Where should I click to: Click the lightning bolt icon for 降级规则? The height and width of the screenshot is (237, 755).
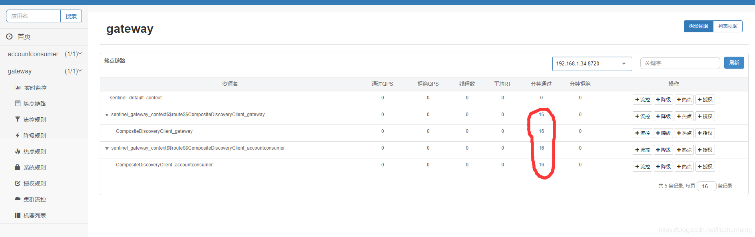tap(17, 135)
